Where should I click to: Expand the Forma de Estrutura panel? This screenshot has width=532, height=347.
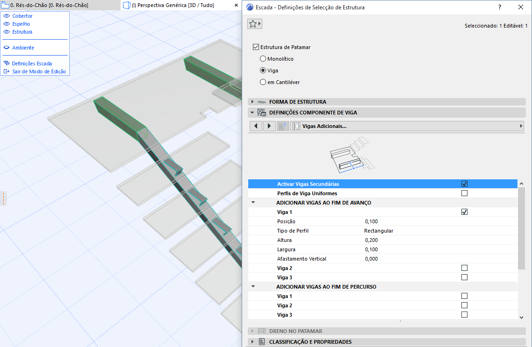pos(297,102)
